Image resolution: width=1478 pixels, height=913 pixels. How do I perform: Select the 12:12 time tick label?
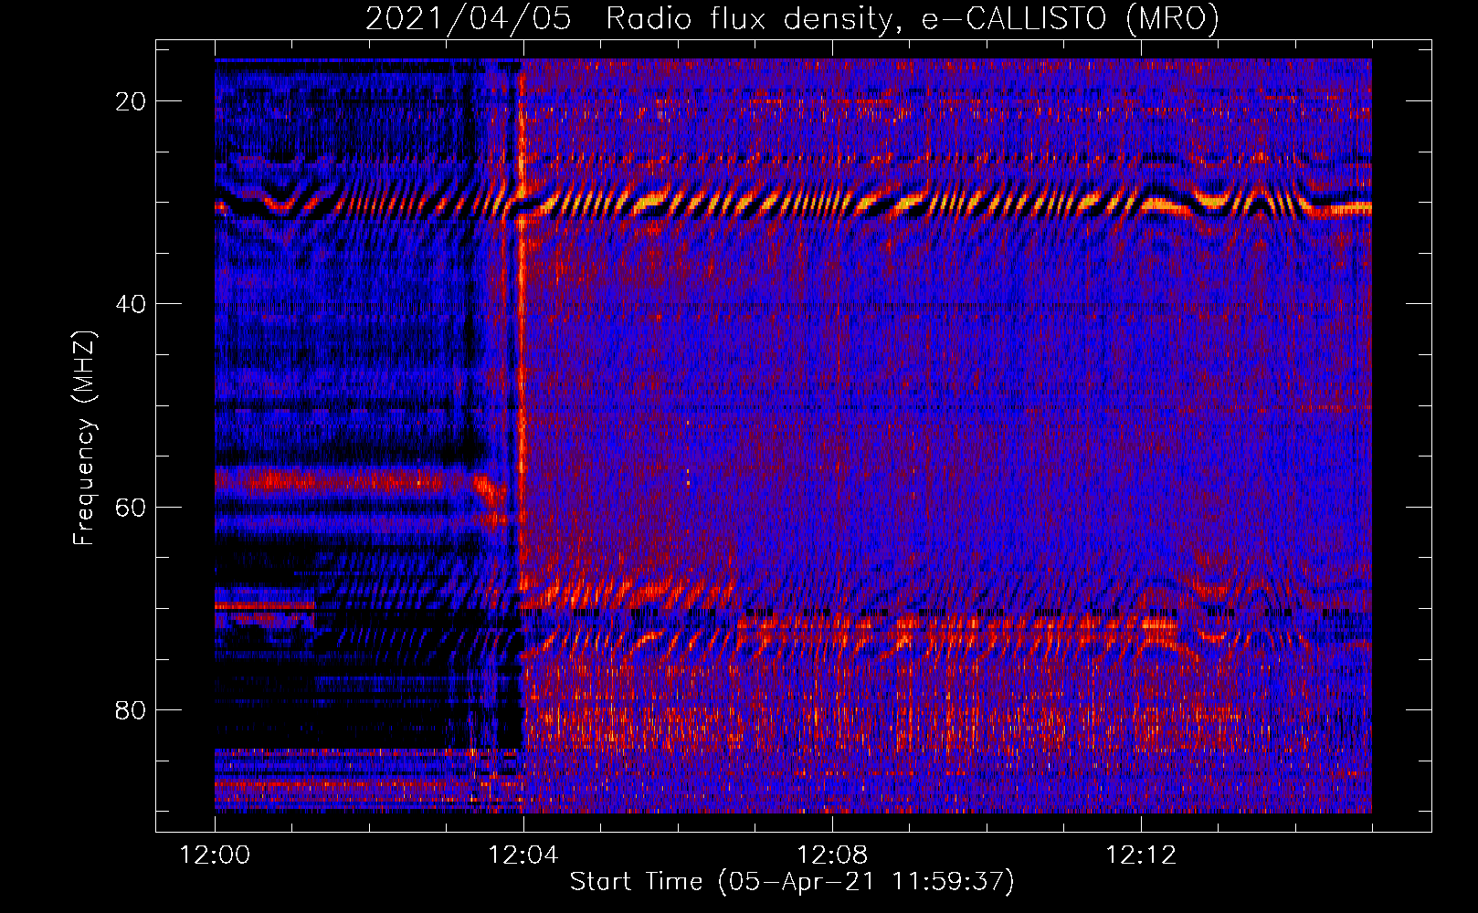1141,855
